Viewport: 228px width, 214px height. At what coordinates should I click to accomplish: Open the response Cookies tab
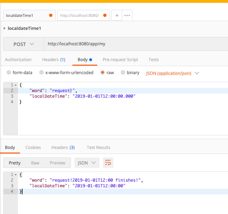pos(33,148)
